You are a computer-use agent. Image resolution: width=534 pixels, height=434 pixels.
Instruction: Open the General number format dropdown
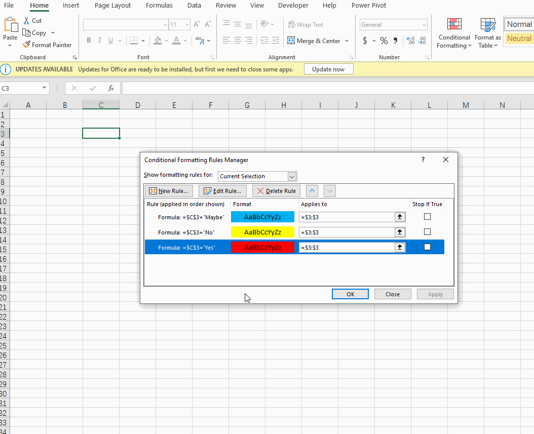[x=424, y=24]
